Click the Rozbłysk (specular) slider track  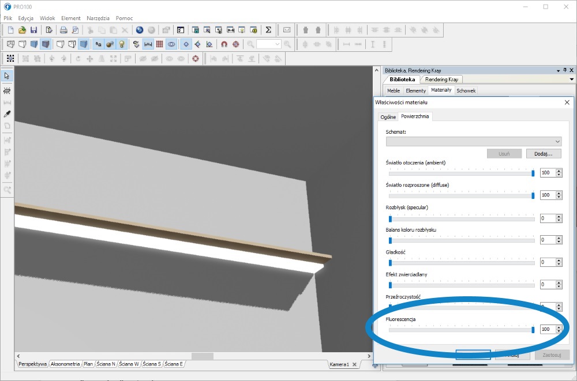click(462, 219)
